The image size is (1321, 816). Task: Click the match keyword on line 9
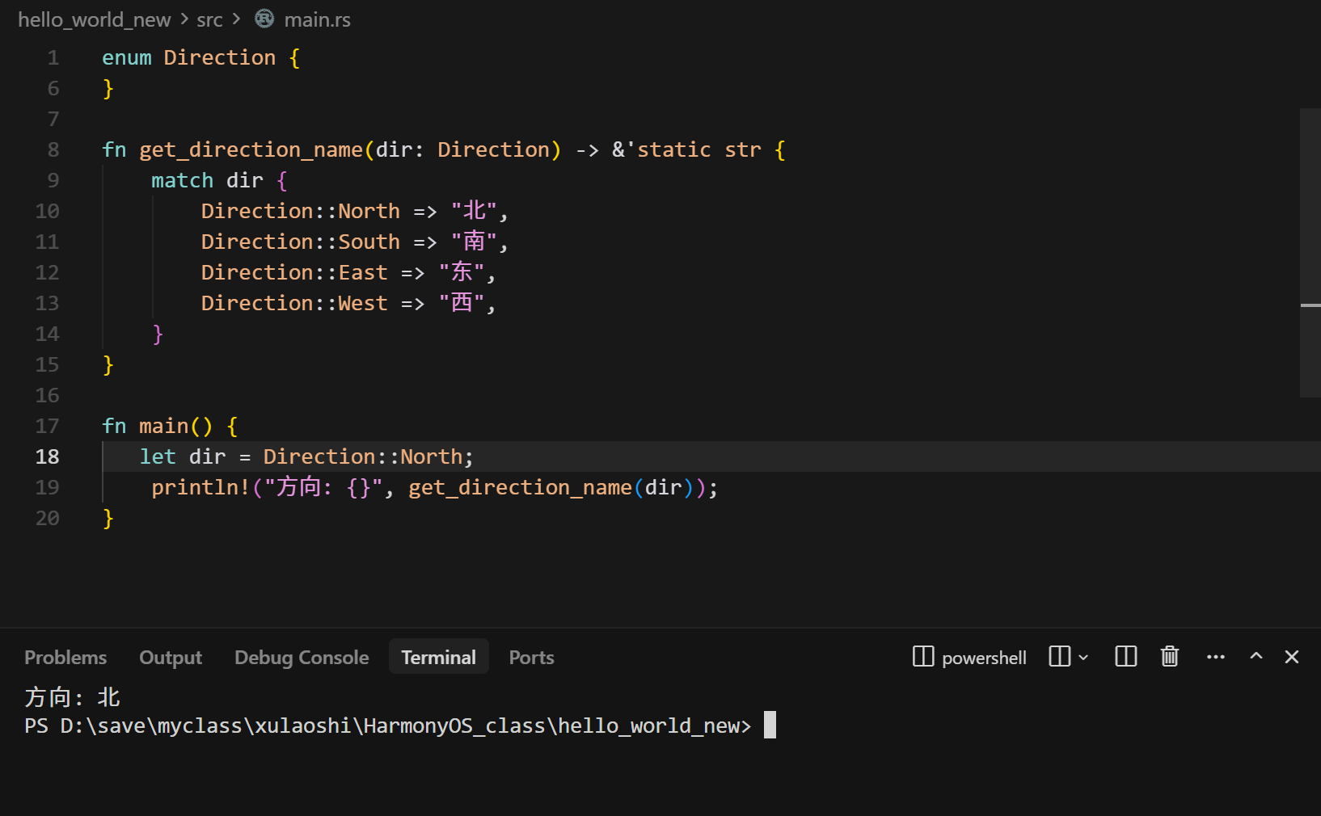pyautogui.click(x=183, y=180)
